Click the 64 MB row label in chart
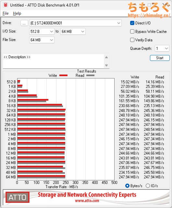The width and height of the screenshot is (172, 208). [11, 177]
